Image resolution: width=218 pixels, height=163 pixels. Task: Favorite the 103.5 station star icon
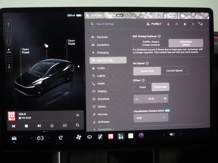(52, 126)
